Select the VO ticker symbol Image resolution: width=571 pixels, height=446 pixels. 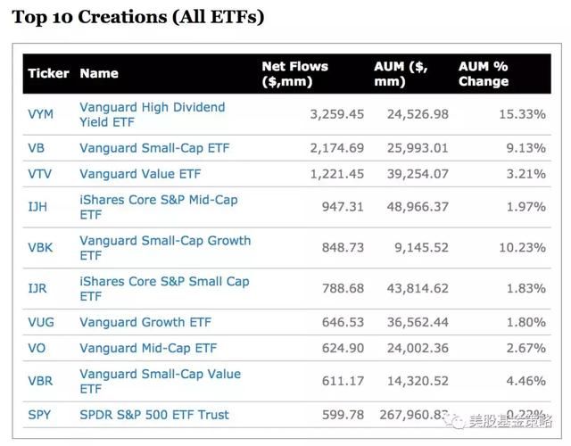point(37,348)
